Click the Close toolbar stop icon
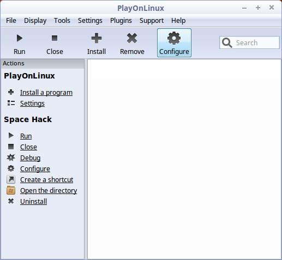This screenshot has width=282, height=260. [55, 38]
